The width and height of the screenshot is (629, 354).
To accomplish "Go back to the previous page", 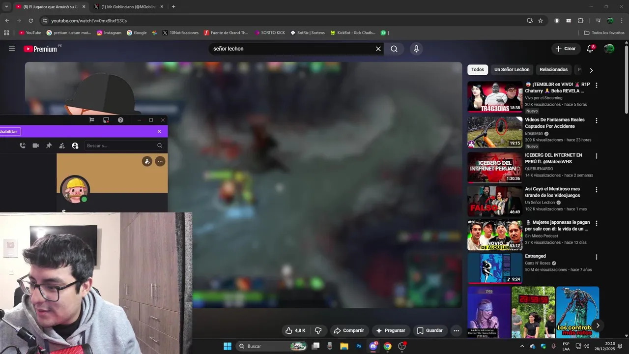I will tap(7, 21).
